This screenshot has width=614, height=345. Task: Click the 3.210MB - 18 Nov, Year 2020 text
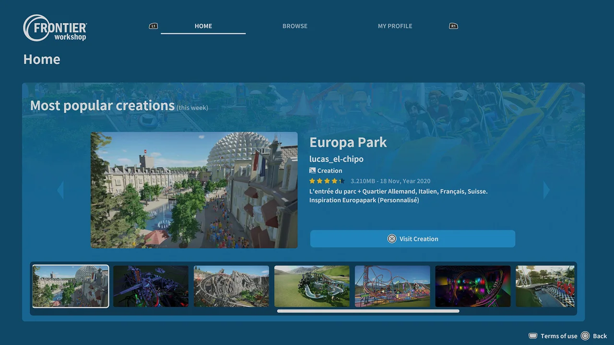click(x=390, y=181)
